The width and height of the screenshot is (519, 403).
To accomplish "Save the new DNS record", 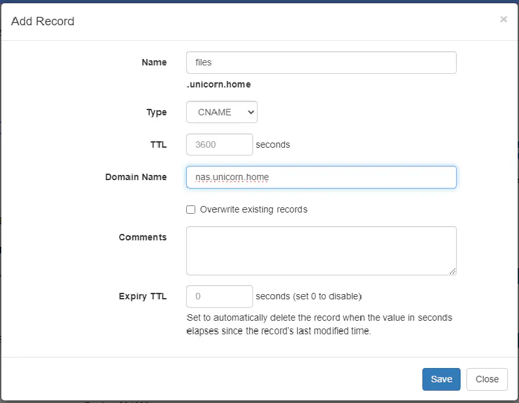I will 441,379.
